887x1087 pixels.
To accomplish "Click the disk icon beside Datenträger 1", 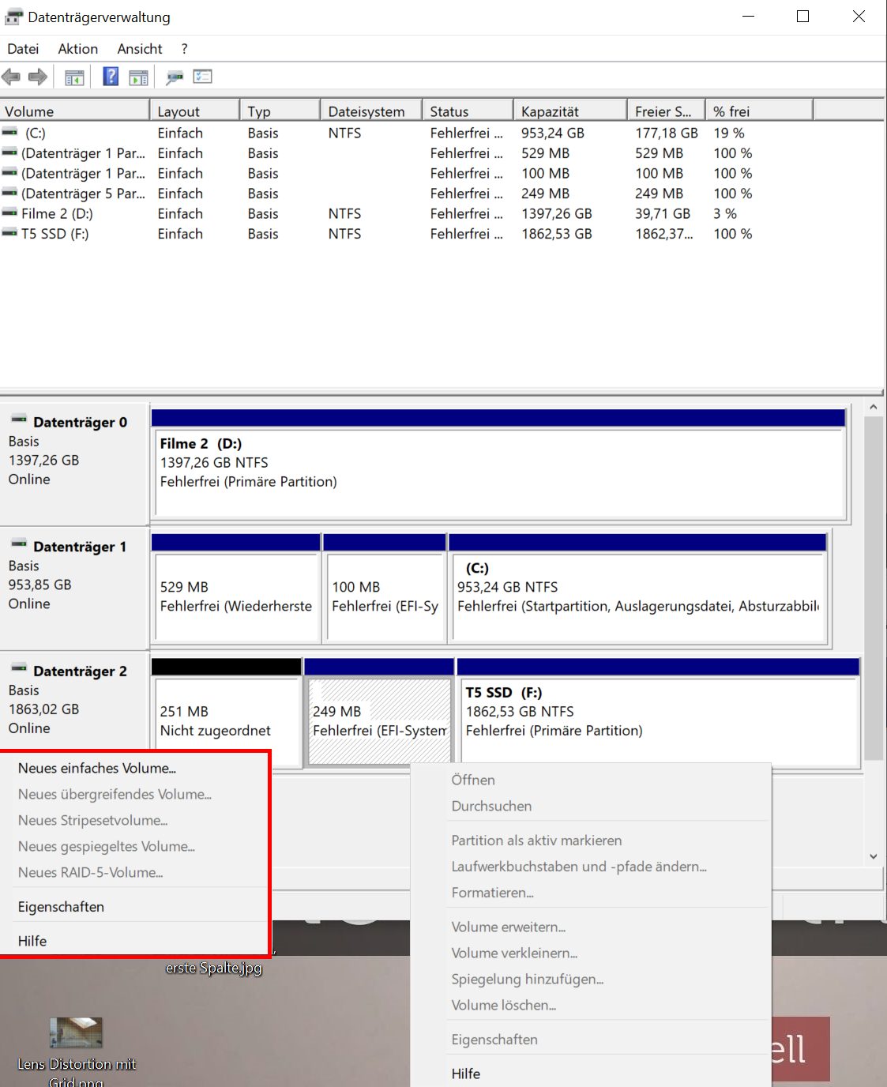I will tap(19, 543).
